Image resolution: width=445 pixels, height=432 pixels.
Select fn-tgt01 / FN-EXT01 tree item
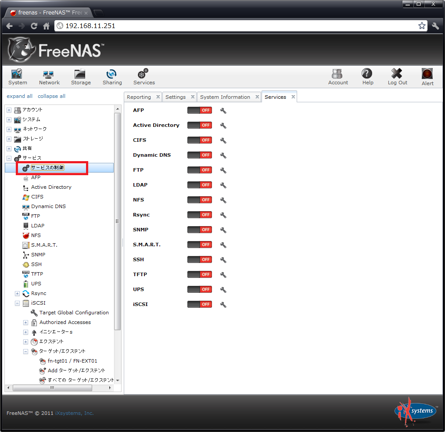(x=72, y=361)
